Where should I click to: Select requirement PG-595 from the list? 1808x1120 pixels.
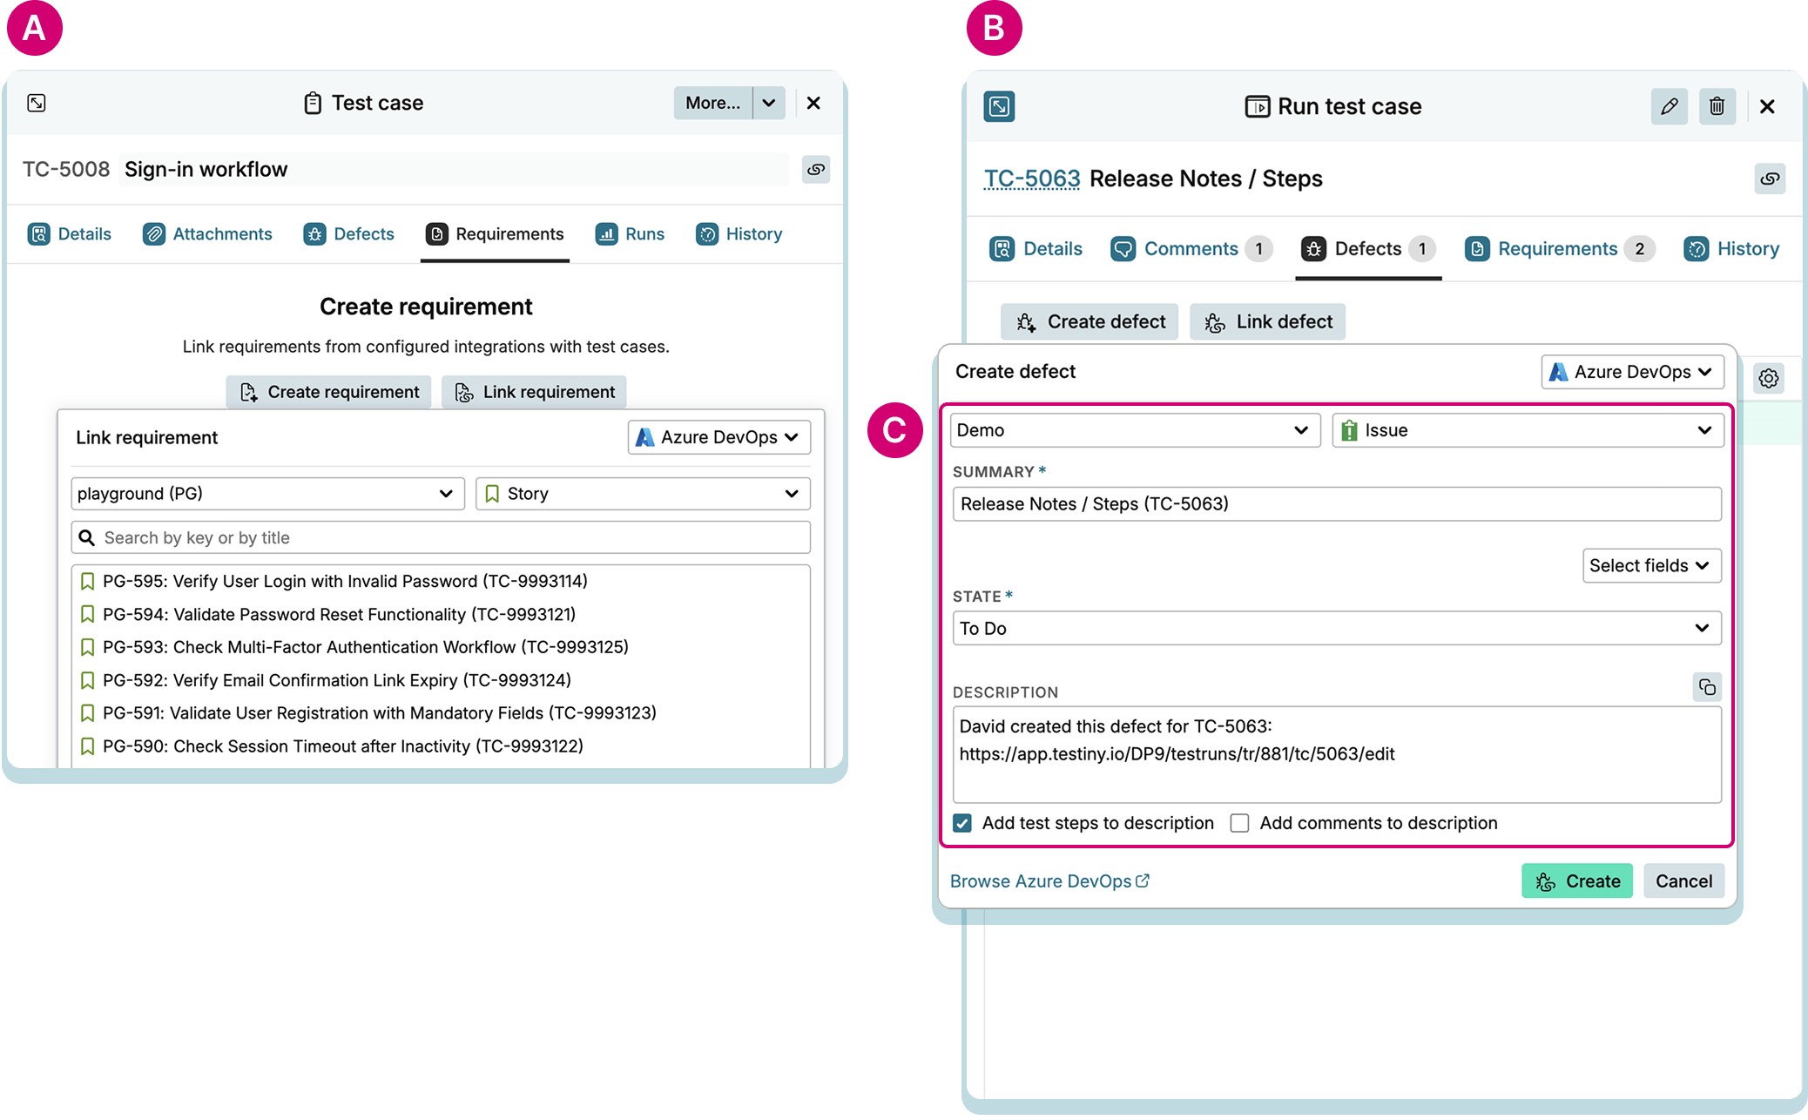coord(345,581)
